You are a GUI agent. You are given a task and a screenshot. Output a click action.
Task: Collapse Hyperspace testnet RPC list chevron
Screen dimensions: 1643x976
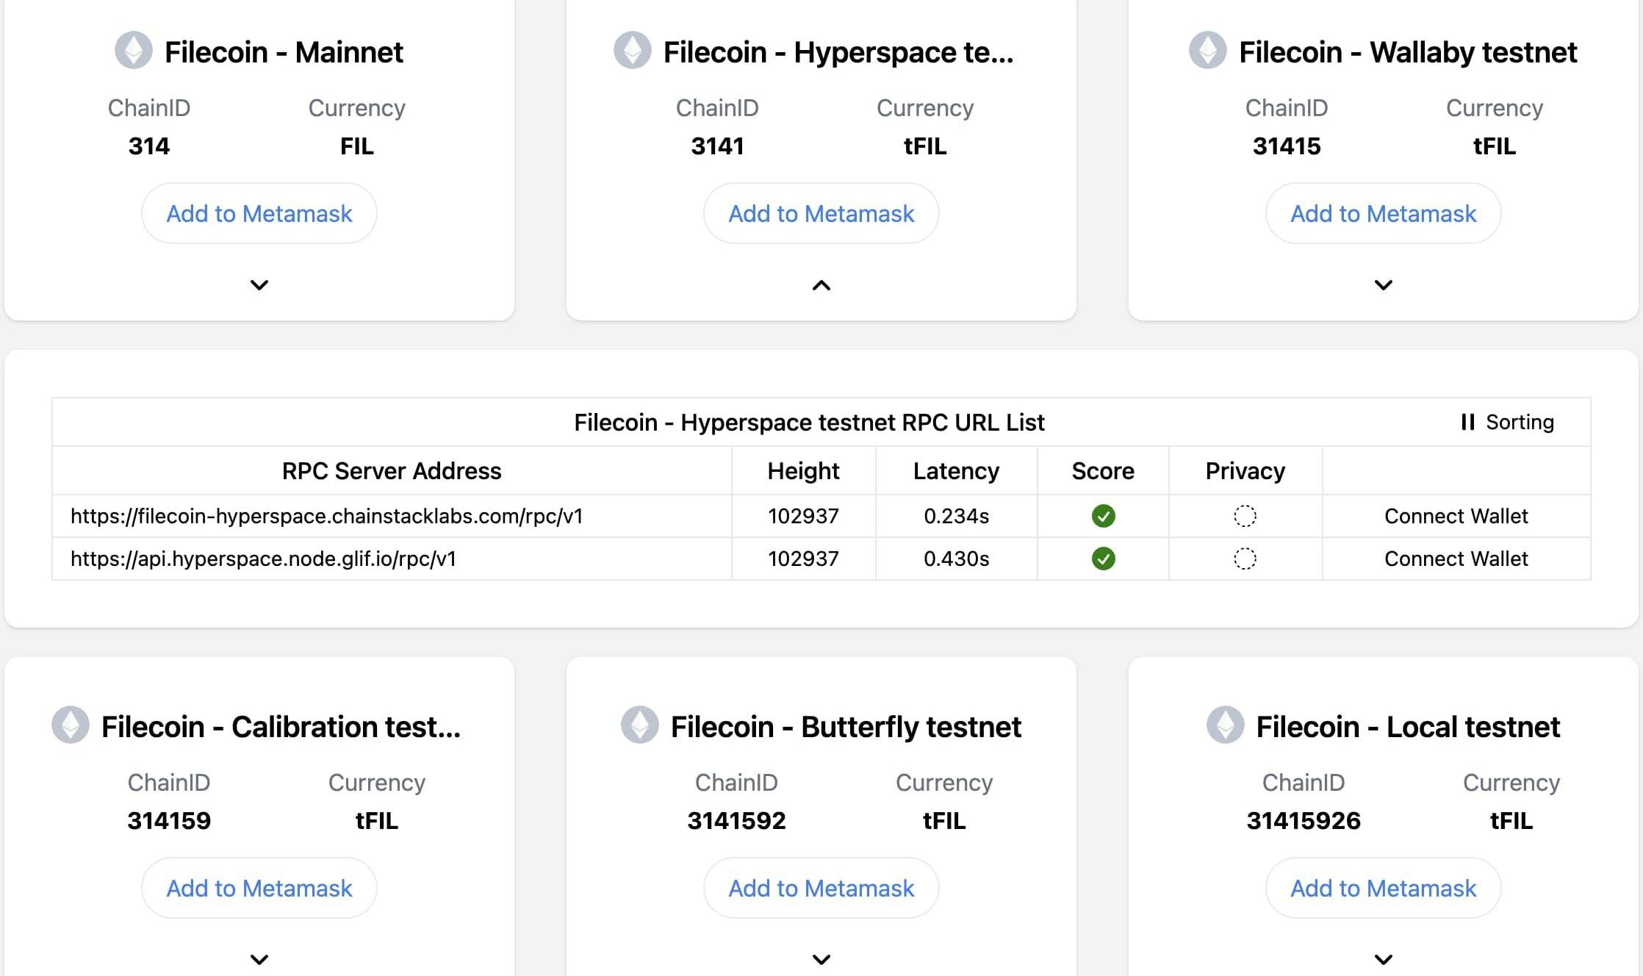click(821, 285)
